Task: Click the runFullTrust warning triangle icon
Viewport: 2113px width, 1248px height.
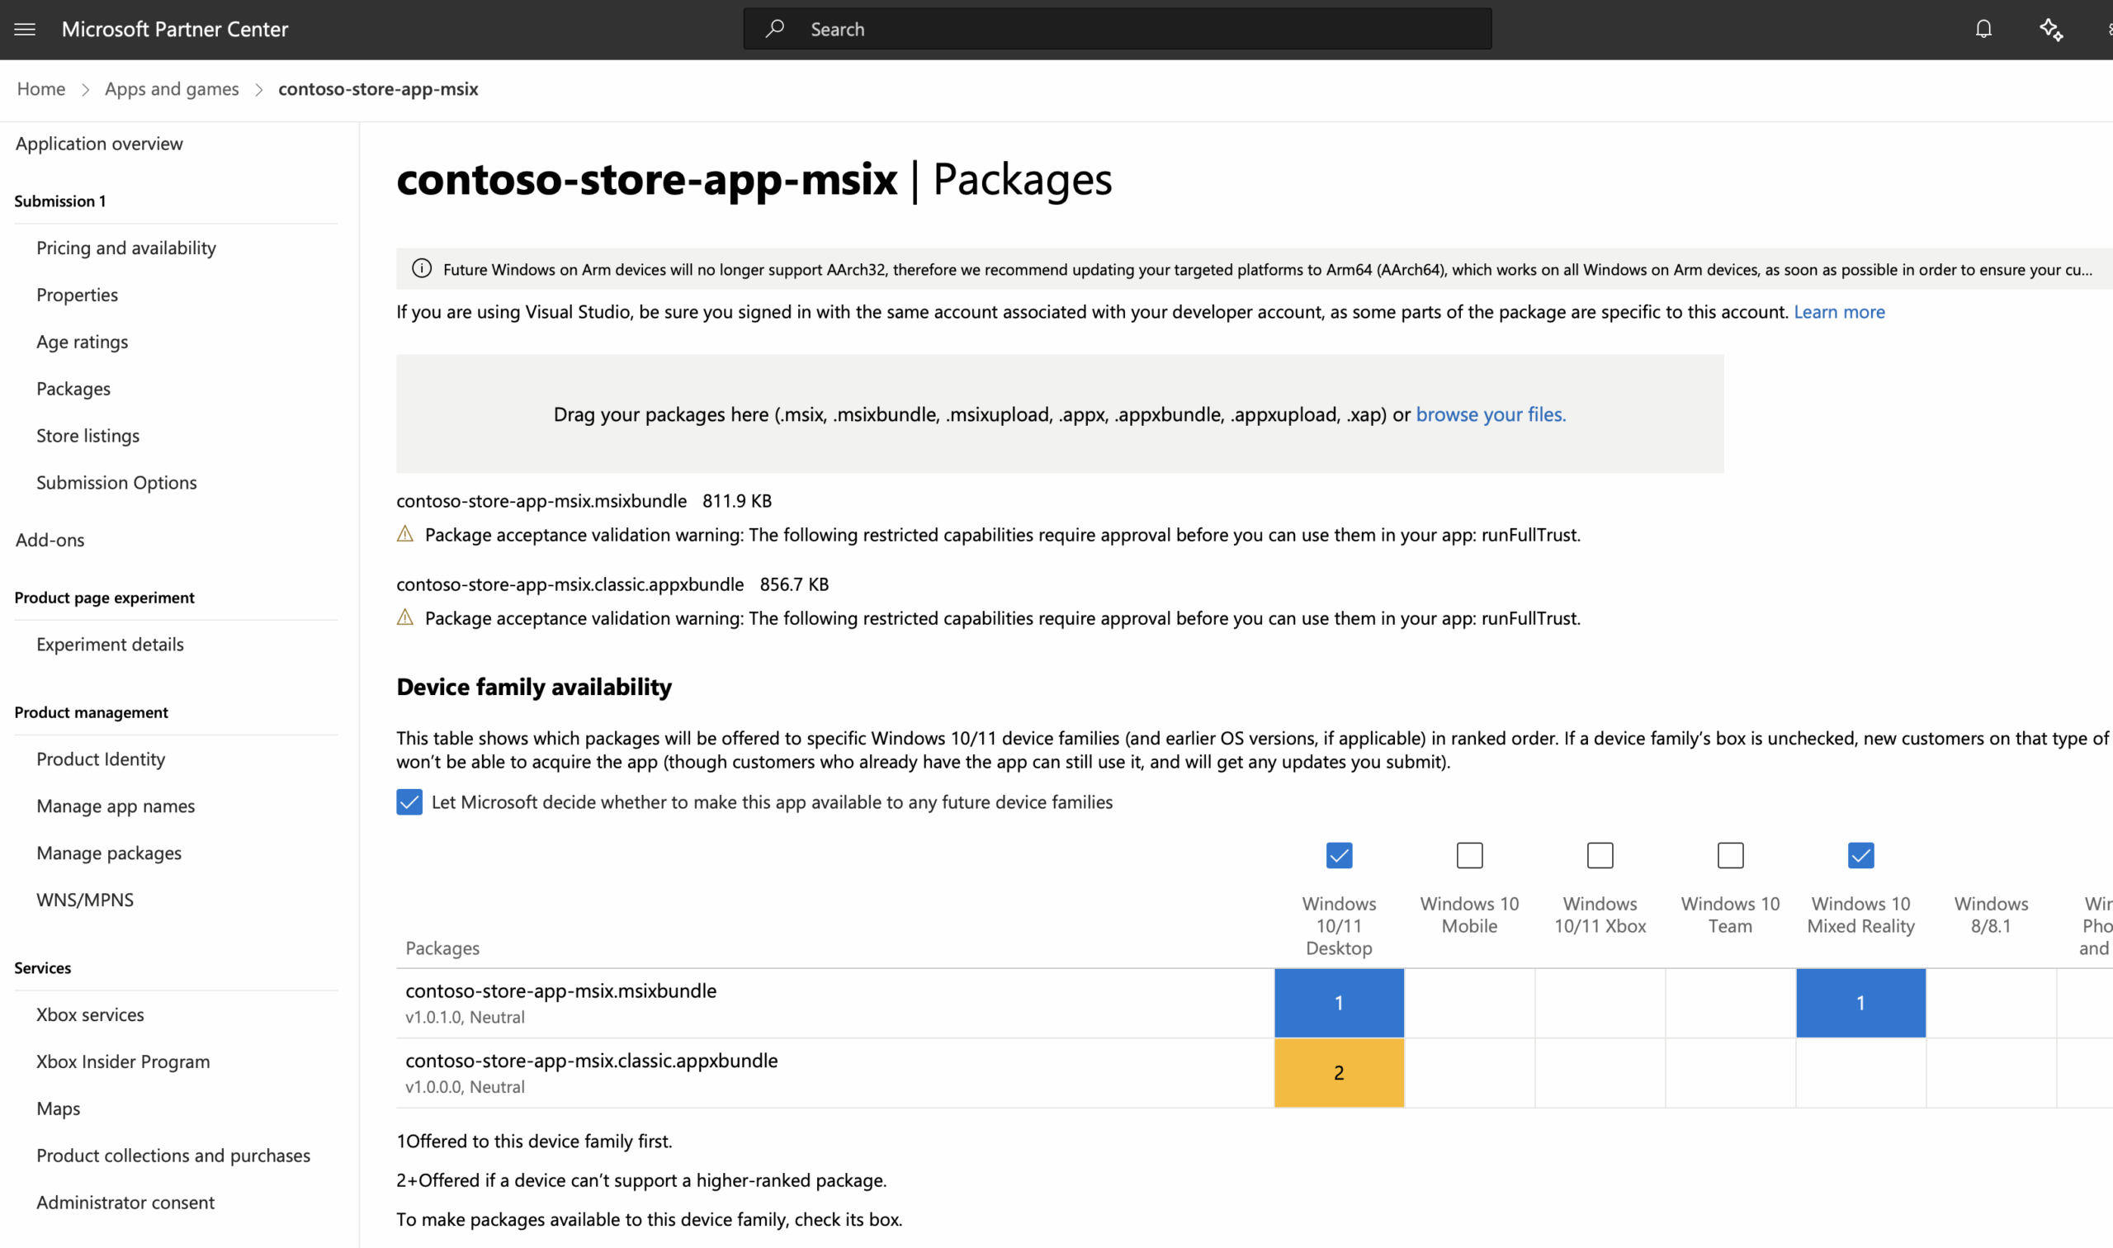Action: (x=406, y=533)
